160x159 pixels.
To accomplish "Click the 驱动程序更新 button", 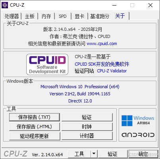I will point(35,136).
